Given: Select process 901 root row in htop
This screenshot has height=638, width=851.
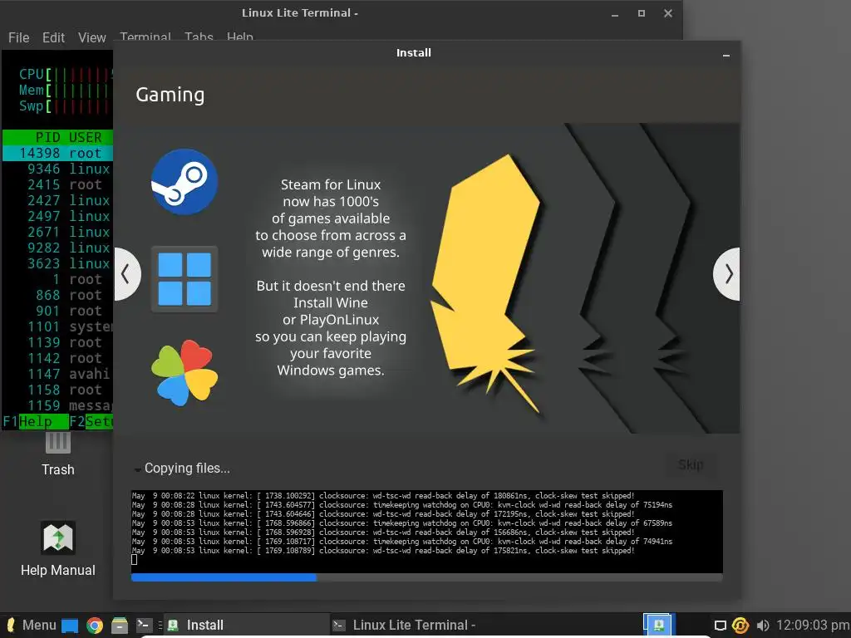Looking at the screenshot, I should [57, 311].
